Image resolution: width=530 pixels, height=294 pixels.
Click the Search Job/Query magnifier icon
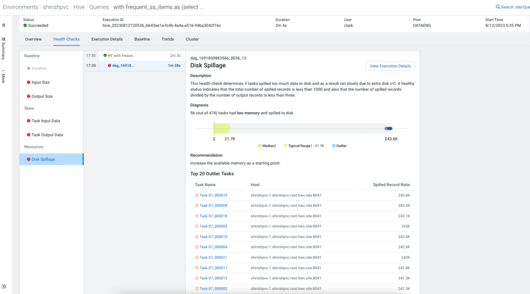coord(498,7)
